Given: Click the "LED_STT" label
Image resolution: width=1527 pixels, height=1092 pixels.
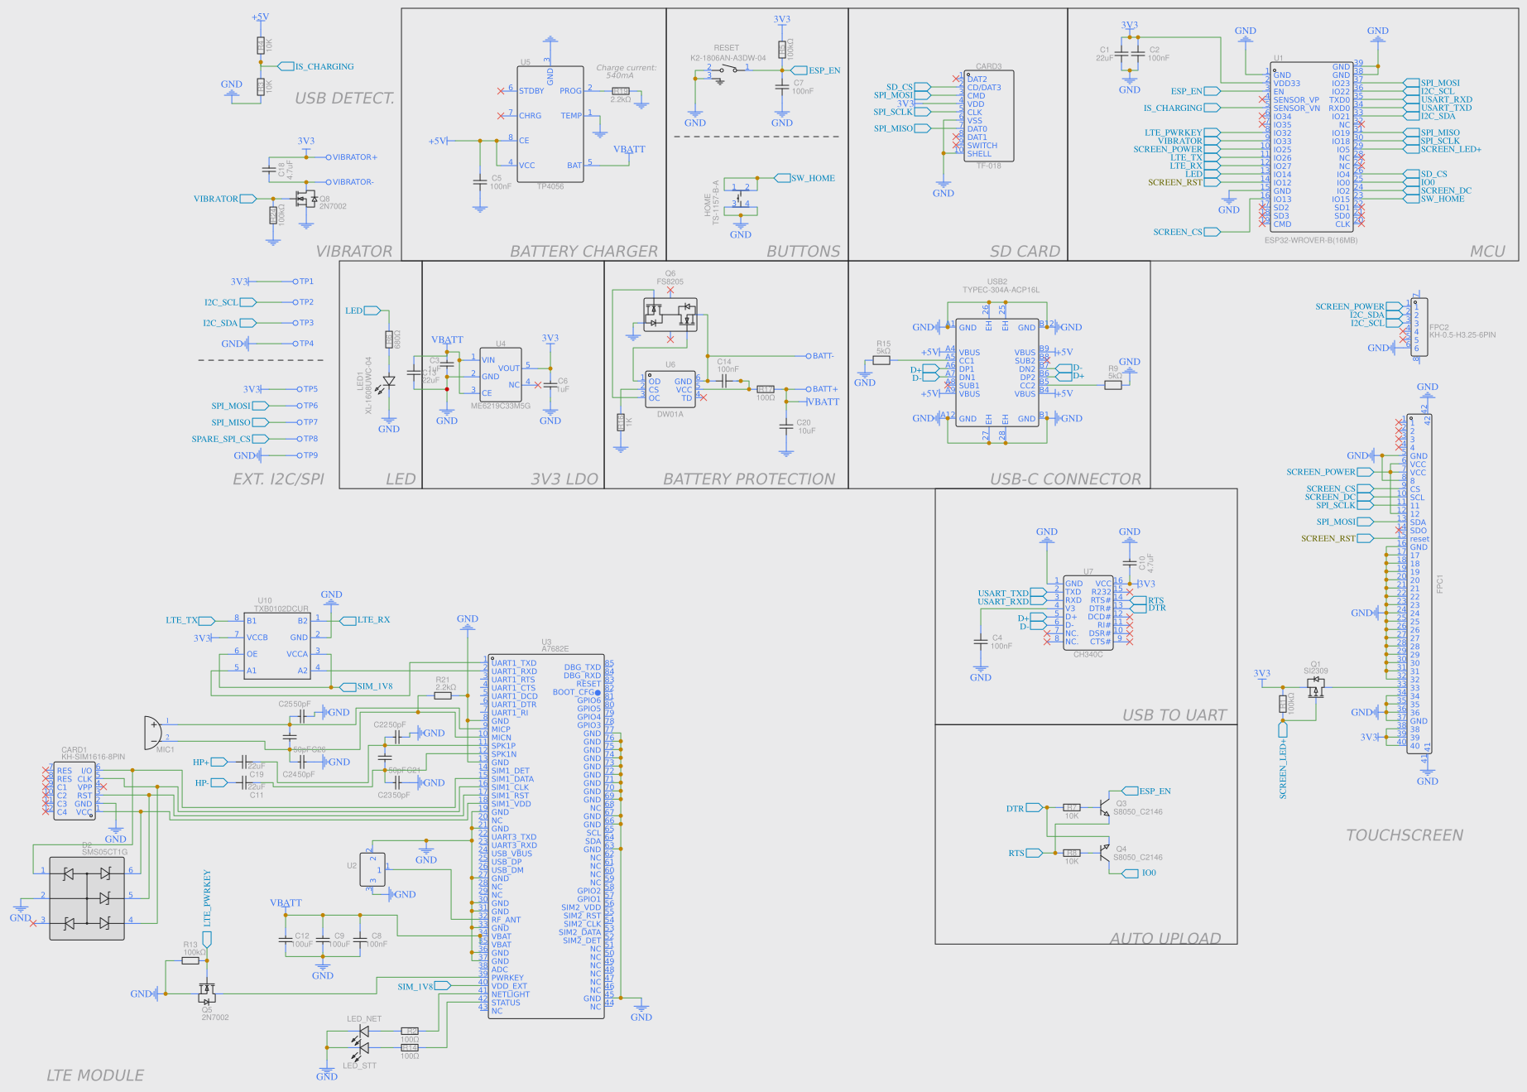Looking at the screenshot, I should (359, 1066).
